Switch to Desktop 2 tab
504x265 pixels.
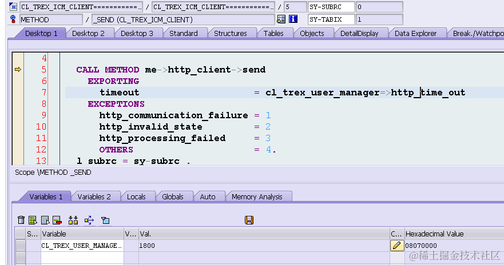(x=89, y=33)
